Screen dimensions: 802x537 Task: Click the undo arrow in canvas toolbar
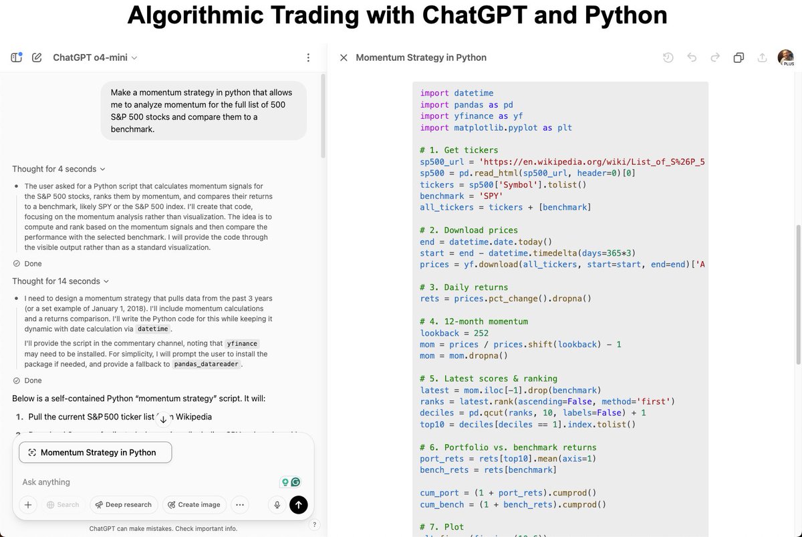point(692,58)
